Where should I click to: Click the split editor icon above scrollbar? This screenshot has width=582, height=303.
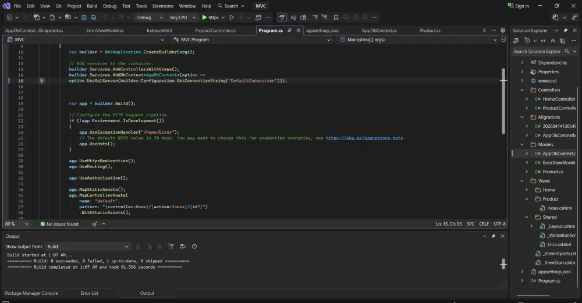point(503,40)
